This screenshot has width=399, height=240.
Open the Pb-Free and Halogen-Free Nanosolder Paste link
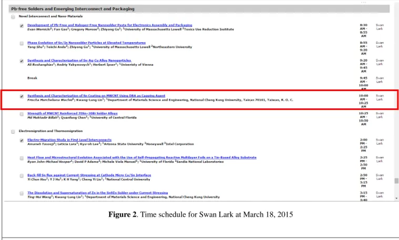pos(110,25)
